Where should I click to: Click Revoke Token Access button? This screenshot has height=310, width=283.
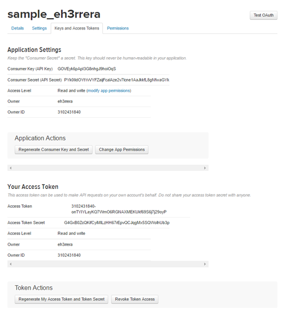tap(135, 299)
